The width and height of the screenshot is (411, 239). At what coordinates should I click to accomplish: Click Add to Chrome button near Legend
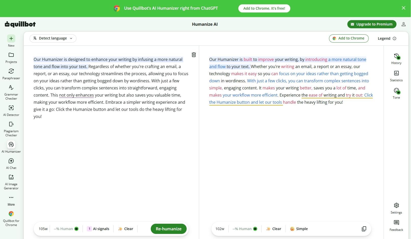[x=349, y=38]
